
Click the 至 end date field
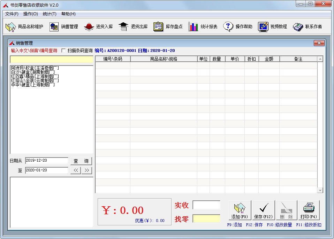(47, 170)
